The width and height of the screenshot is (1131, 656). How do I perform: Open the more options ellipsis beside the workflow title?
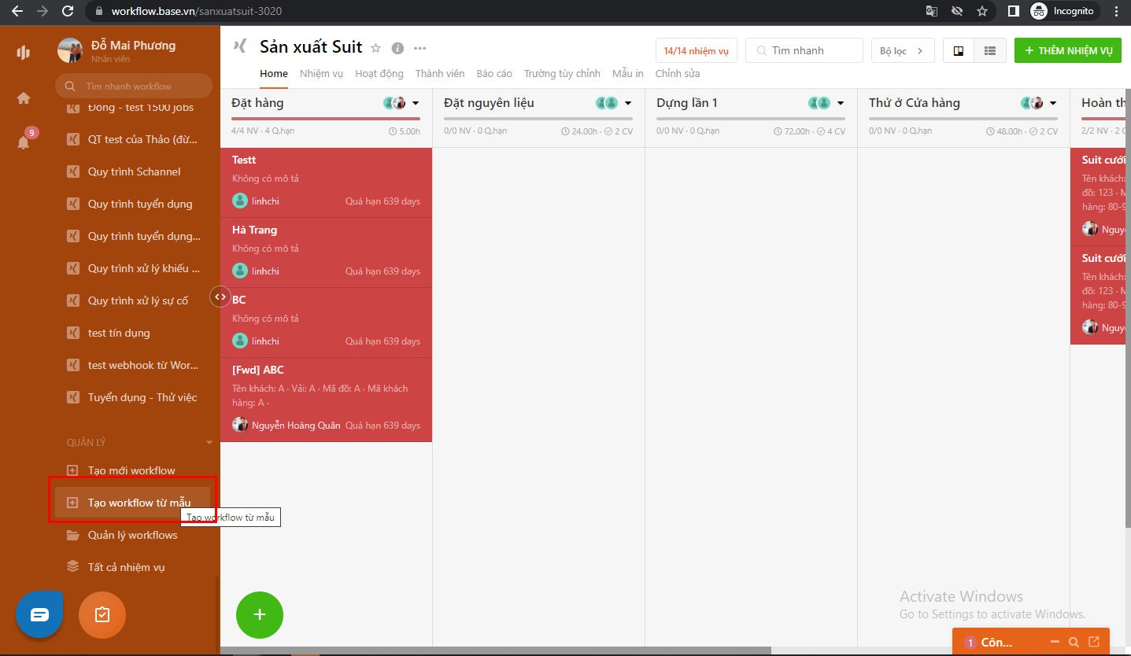click(420, 47)
